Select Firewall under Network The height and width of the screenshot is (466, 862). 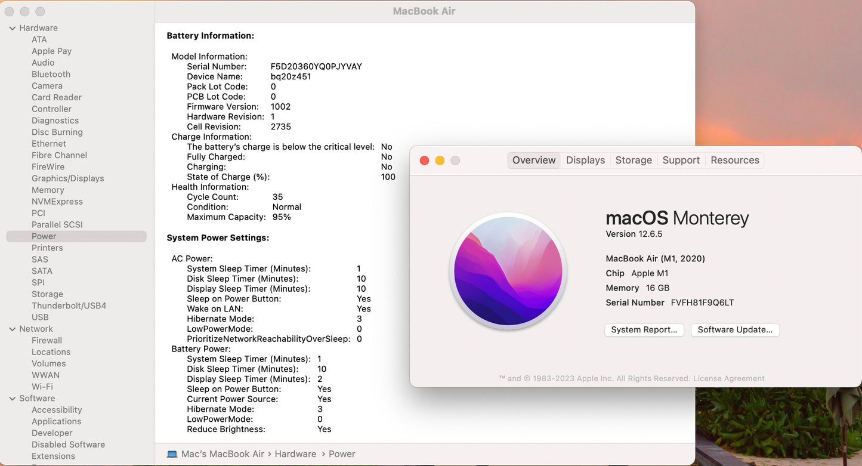pyautogui.click(x=47, y=341)
